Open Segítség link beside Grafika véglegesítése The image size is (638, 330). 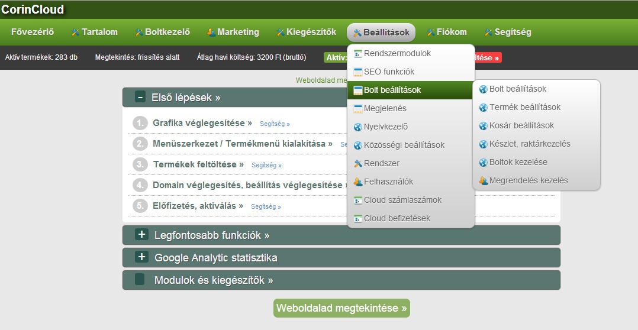pyautogui.click(x=275, y=124)
